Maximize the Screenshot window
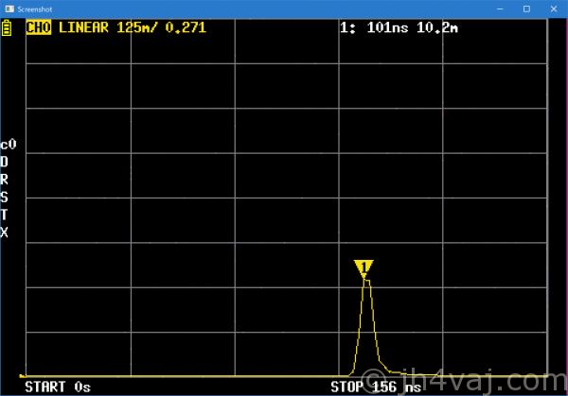 [x=525, y=8]
